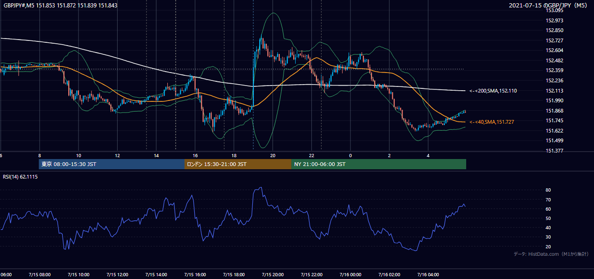Click the 7/15 22:00 time label
Image resolution: width=594 pixels, height=279 pixels.
[x=311, y=274]
